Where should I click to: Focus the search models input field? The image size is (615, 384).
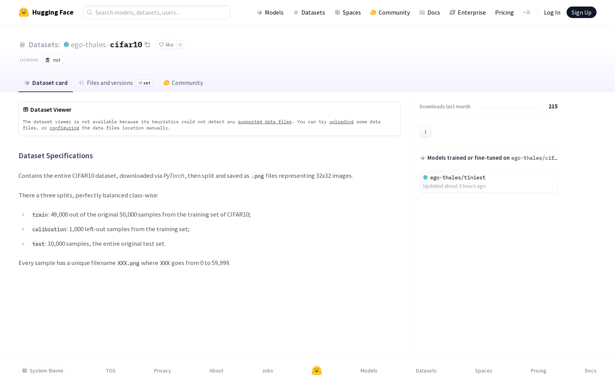click(x=156, y=12)
